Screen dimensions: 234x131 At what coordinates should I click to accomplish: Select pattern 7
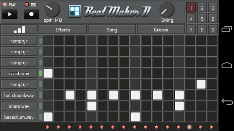[x=191, y=30]
